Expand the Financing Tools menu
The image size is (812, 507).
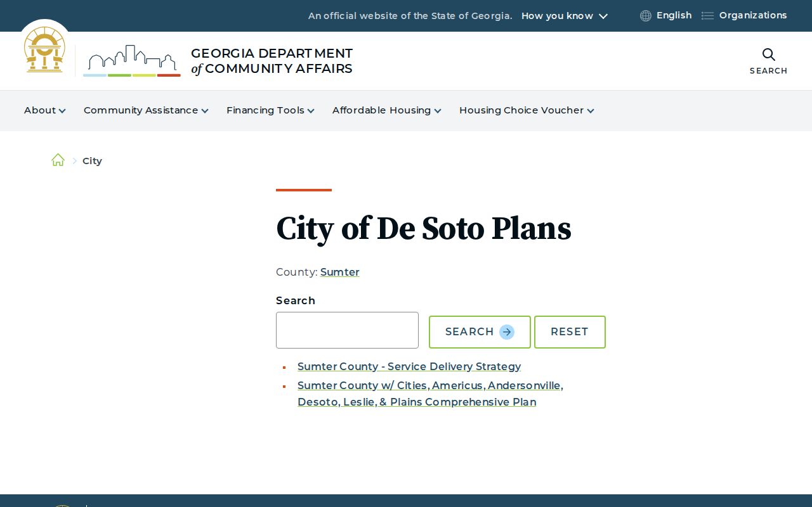(x=270, y=110)
